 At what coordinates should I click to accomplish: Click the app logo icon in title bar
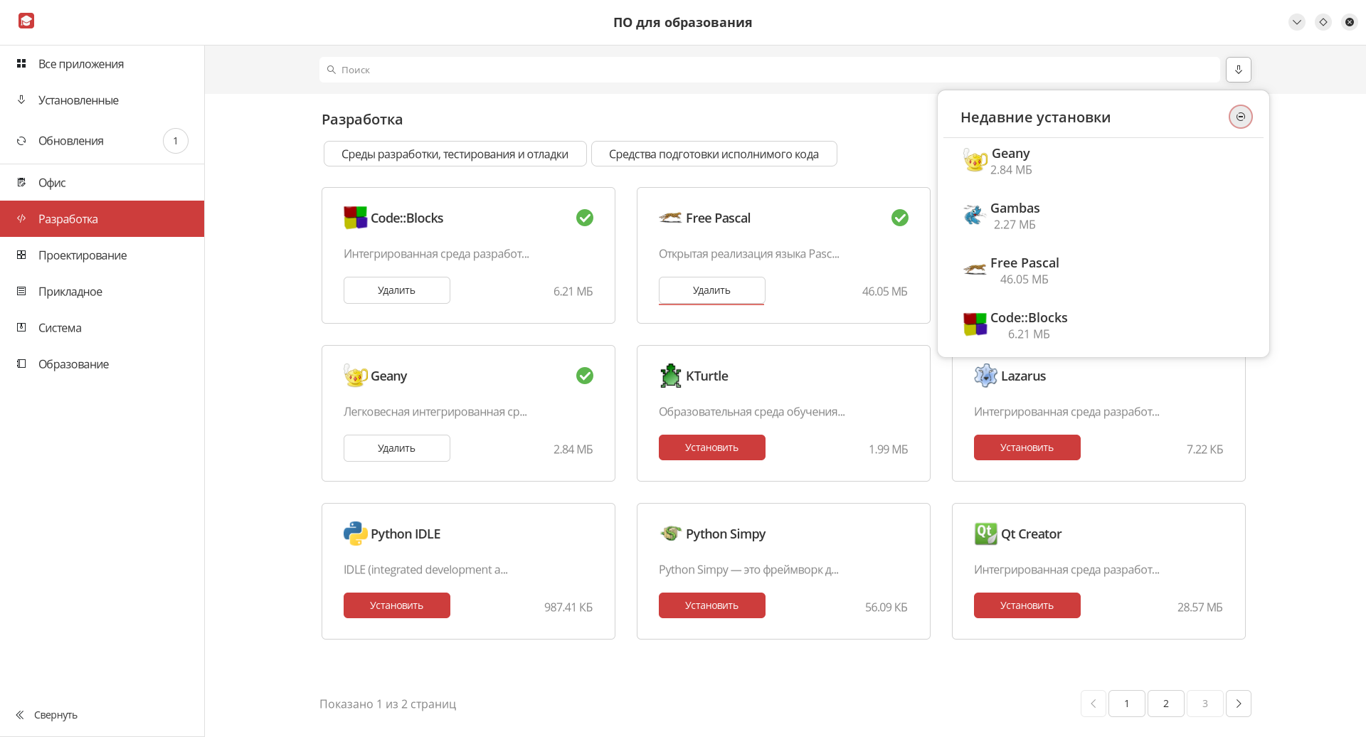[26, 21]
